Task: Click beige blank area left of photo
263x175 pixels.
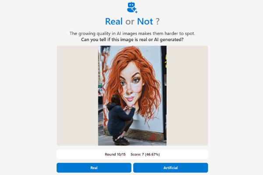Action: coord(77,96)
